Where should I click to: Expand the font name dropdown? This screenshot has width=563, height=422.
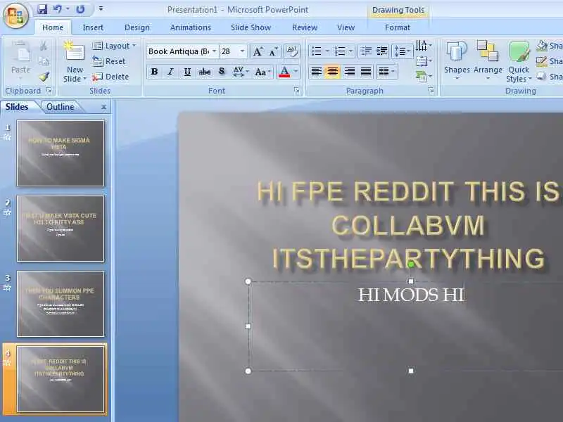pos(214,51)
